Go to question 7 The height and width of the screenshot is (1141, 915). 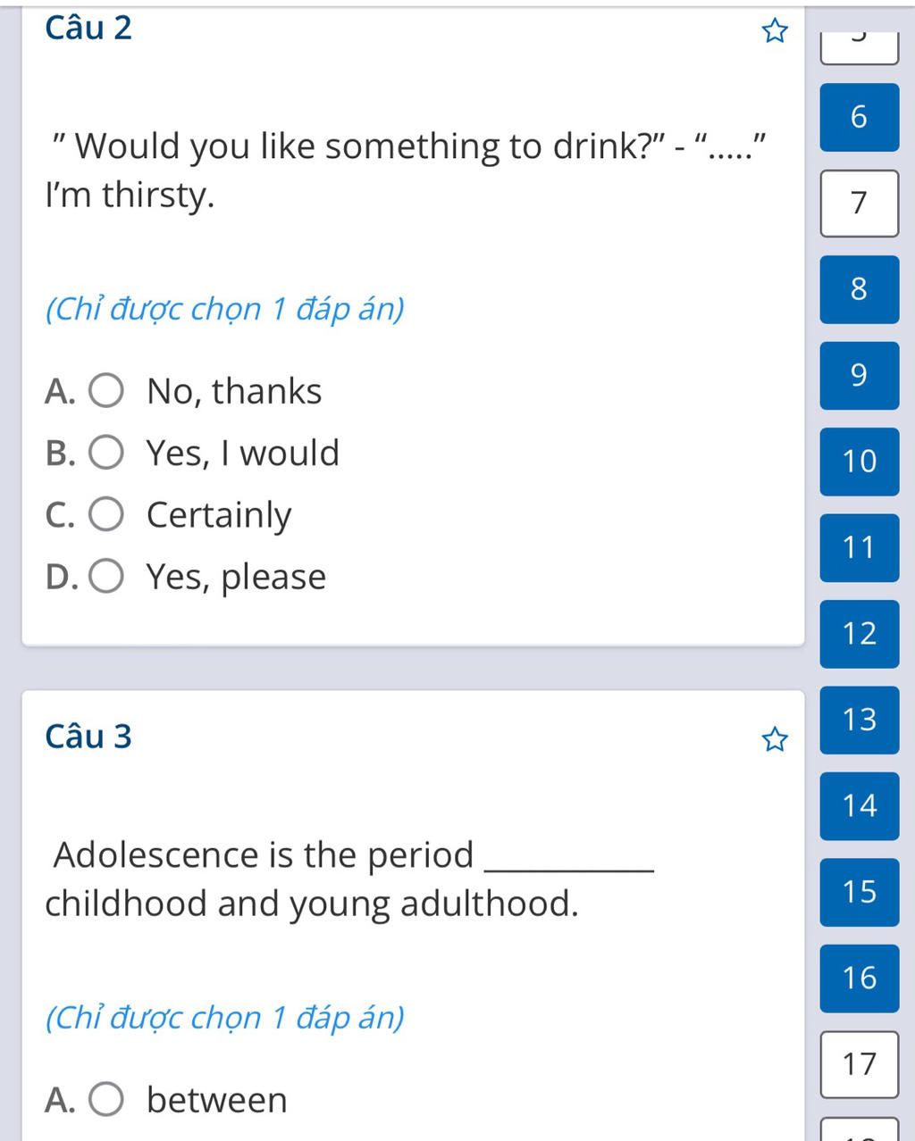[859, 204]
